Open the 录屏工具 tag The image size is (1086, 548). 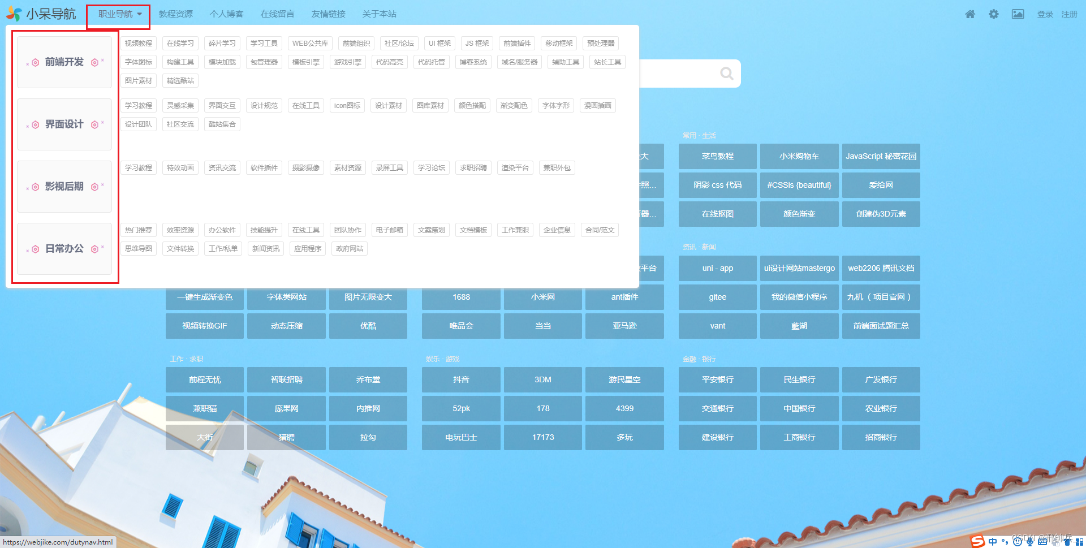[390, 168]
